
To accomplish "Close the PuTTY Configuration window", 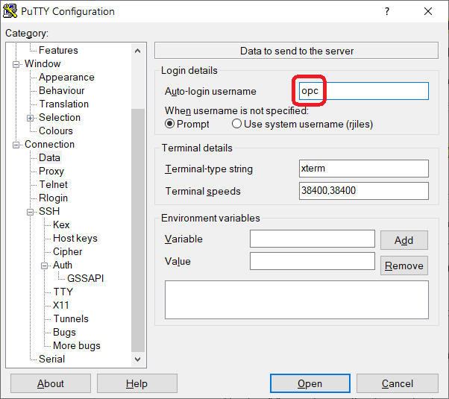I will coord(428,11).
